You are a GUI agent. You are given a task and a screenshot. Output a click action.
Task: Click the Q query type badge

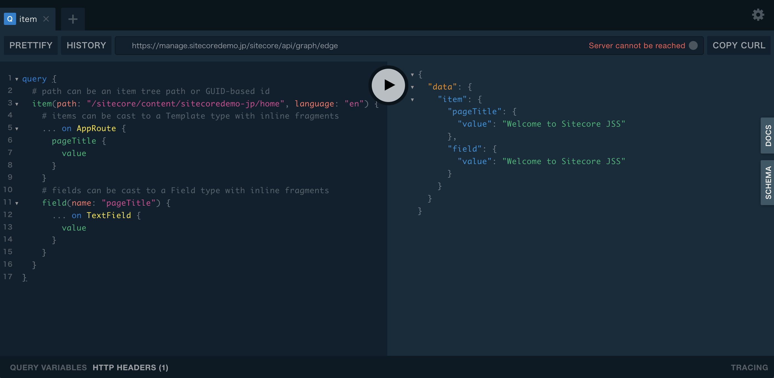click(10, 19)
